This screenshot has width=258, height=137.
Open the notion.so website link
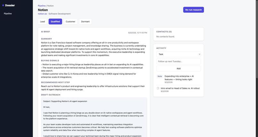(42, 14)
